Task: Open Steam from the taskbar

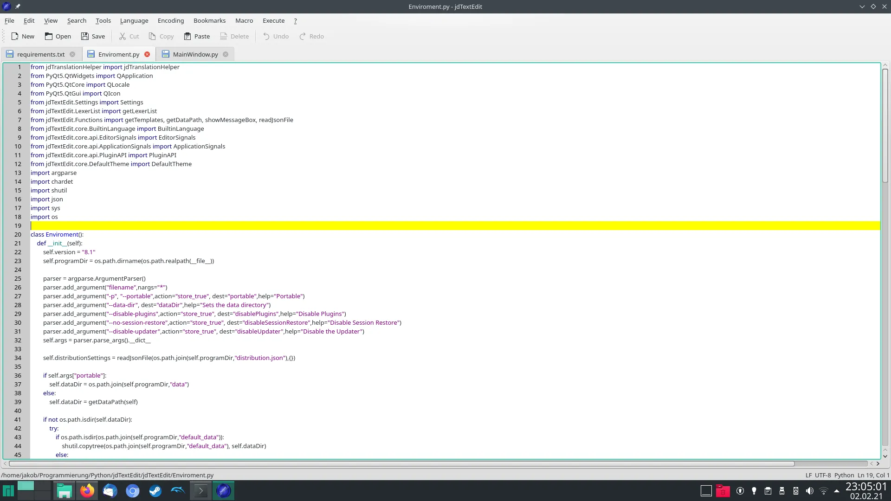Action: 155,491
